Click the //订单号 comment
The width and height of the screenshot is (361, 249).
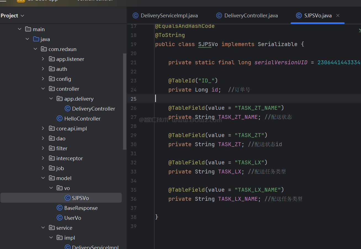click(239, 90)
